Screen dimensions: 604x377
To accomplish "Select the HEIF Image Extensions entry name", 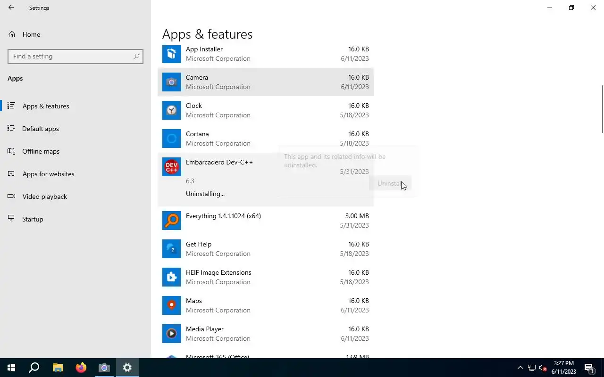I will pos(218,272).
